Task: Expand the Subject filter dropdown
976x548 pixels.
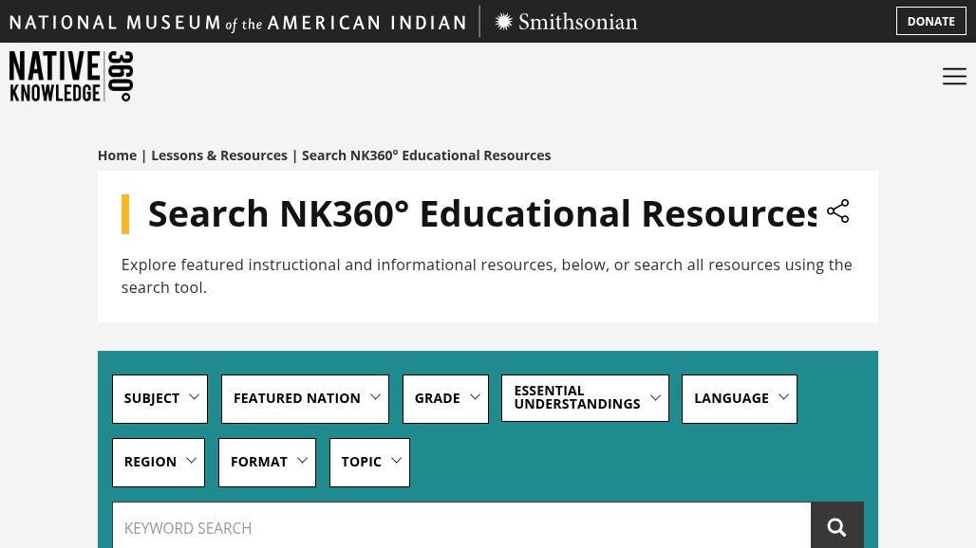Action: 160,399
